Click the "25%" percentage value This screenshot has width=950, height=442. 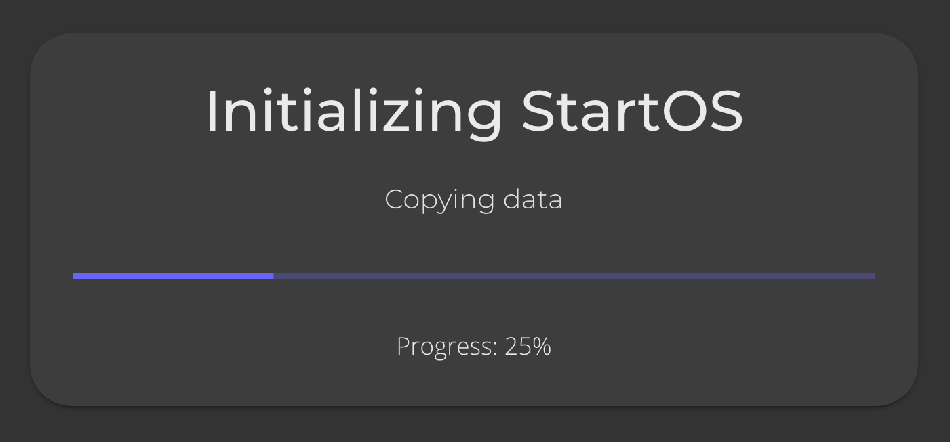click(528, 347)
